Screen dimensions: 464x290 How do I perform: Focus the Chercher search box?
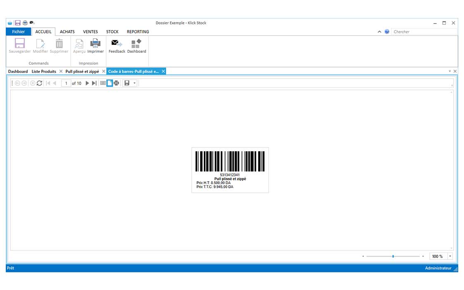click(x=424, y=32)
